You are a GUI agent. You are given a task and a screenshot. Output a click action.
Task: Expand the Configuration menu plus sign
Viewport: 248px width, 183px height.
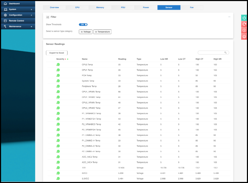coord(31,15)
